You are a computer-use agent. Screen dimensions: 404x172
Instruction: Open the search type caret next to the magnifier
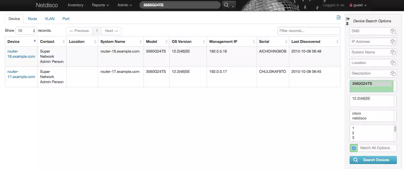tap(232, 6)
